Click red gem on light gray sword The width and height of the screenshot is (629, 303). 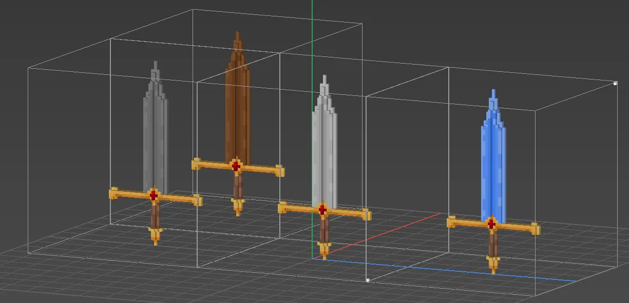[x=322, y=209]
